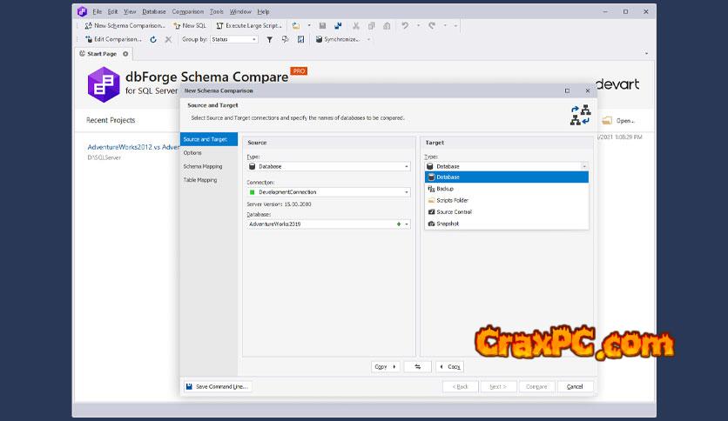
Task: Click Copy source to target button
Action: point(386,367)
